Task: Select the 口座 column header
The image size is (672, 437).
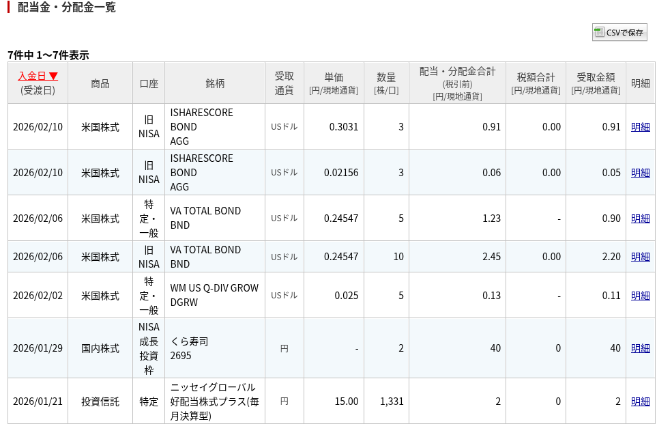Action: pos(148,83)
